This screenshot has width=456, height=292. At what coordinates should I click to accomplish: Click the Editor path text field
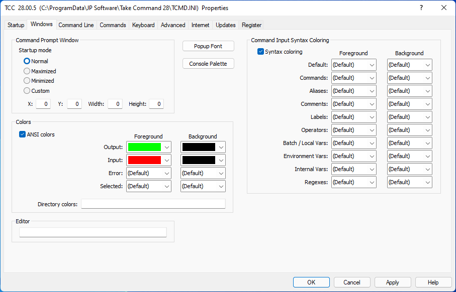click(x=93, y=232)
